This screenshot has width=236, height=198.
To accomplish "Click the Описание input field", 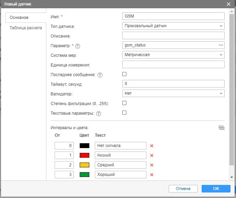I will 173,35.
